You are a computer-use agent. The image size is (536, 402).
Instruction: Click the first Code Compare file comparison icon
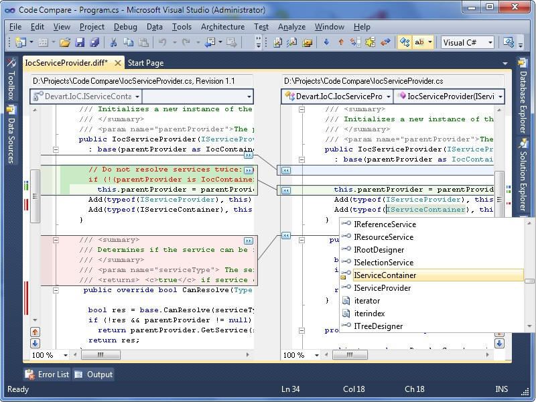tap(277, 42)
